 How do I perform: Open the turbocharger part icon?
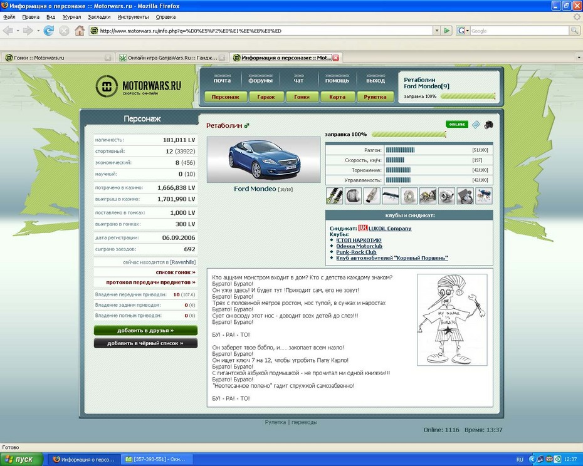tap(446, 196)
